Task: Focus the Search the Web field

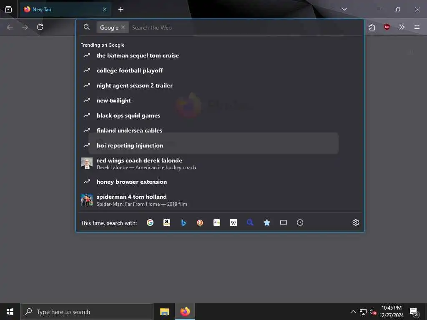Action: (x=245, y=27)
